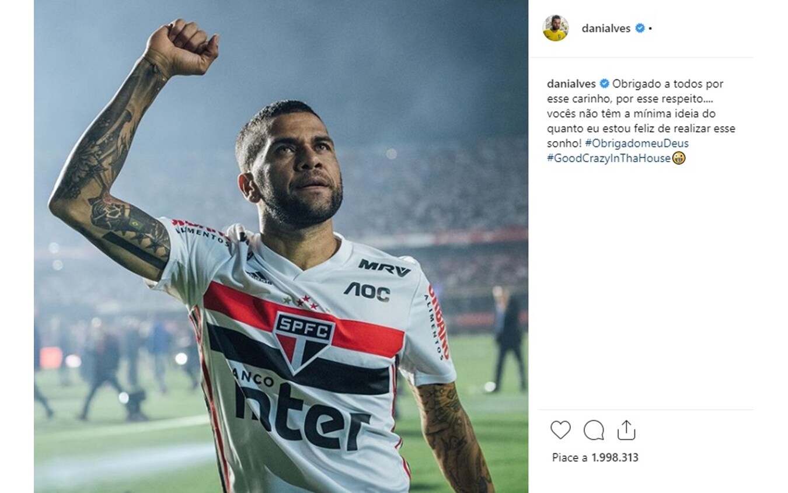Image resolution: width=788 pixels, height=493 pixels.
Task: Click the SPFC crest on jersey
Action: (304, 341)
